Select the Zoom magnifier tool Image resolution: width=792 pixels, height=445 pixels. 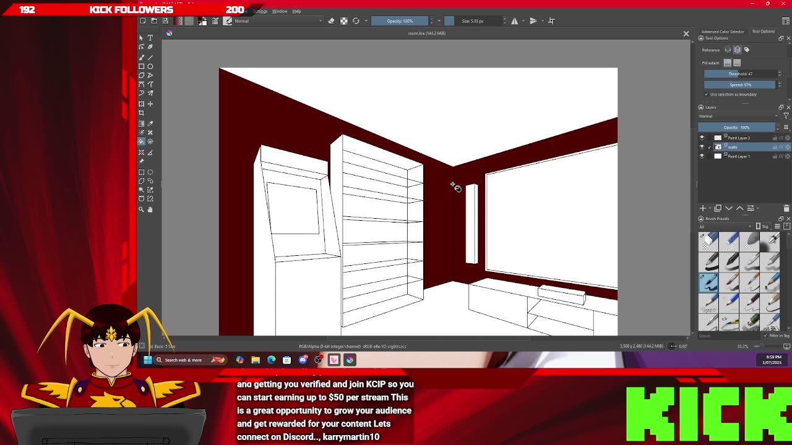142,210
